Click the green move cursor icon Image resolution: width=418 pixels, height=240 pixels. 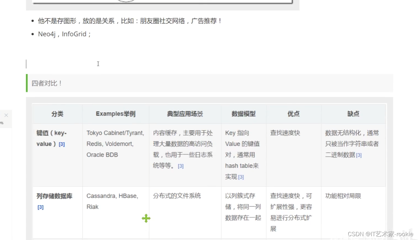click(x=146, y=218)
